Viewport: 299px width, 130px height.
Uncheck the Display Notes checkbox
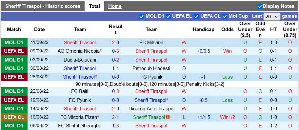click(260, 7)
